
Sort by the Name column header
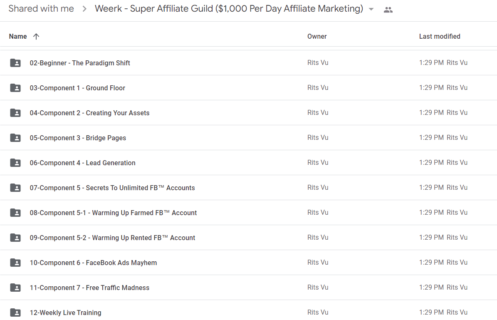click(18, 37)
